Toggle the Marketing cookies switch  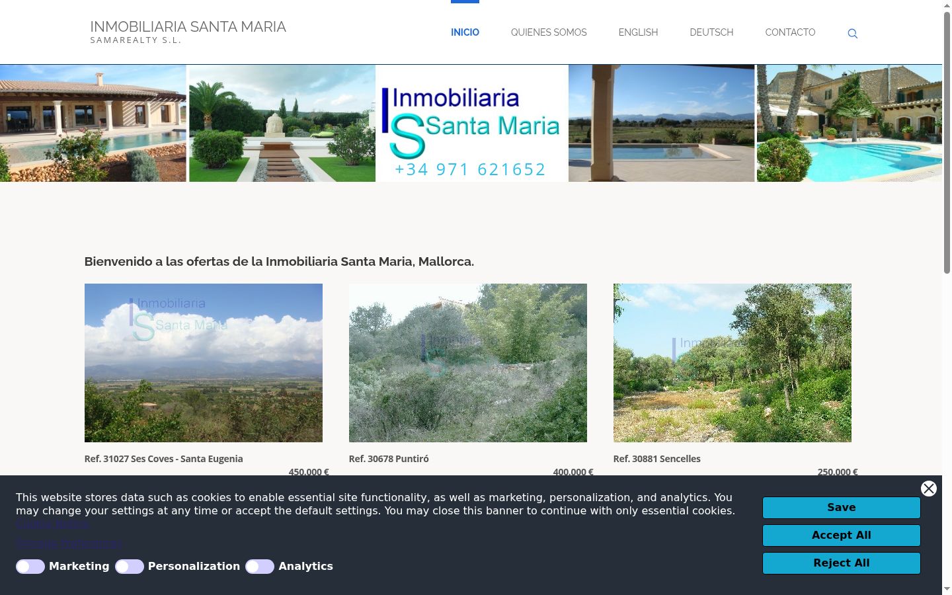click(30, 567)
